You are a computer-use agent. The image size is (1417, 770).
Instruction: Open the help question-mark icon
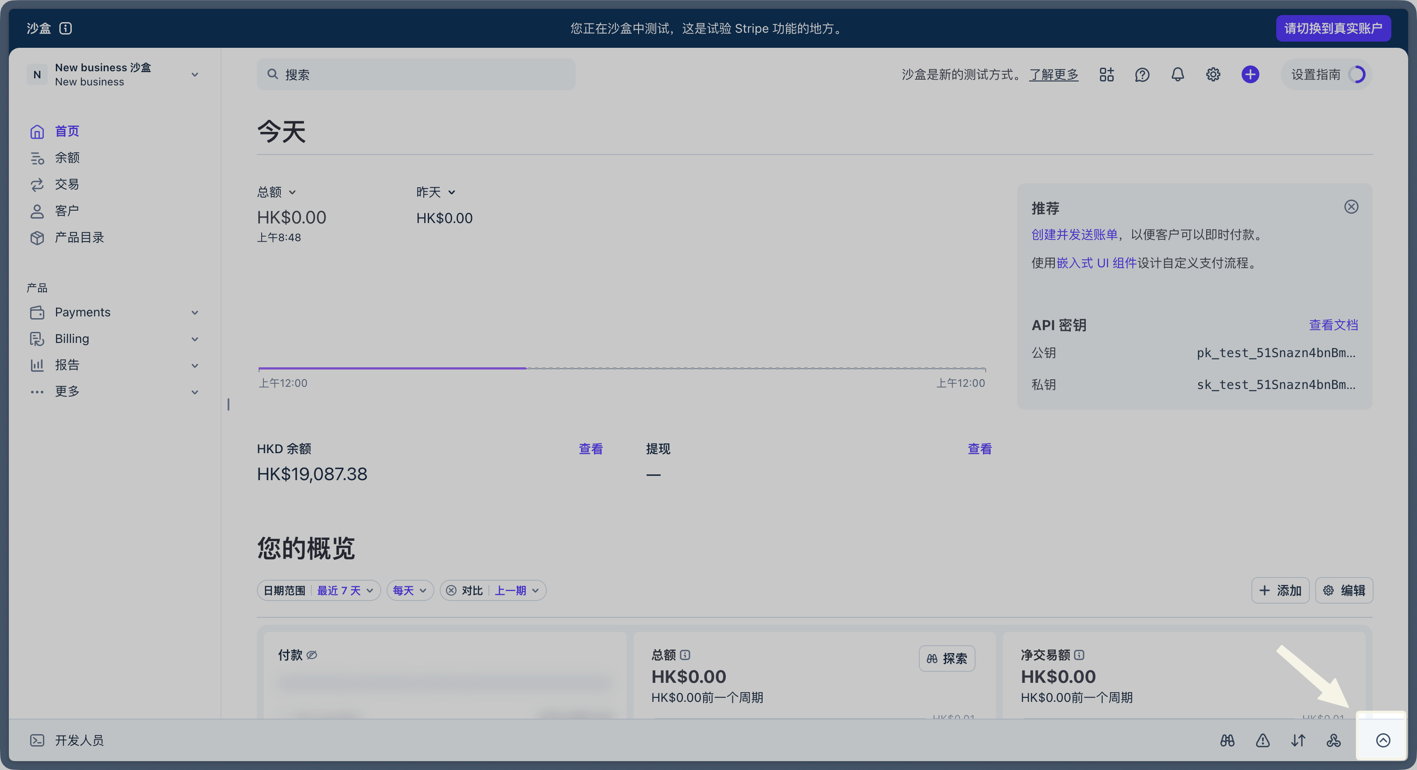pos(1142,75)
